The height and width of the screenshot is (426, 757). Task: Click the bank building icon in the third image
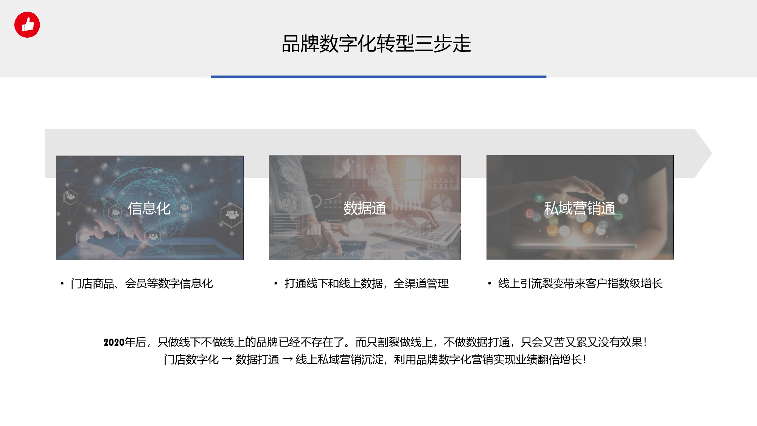603,225
